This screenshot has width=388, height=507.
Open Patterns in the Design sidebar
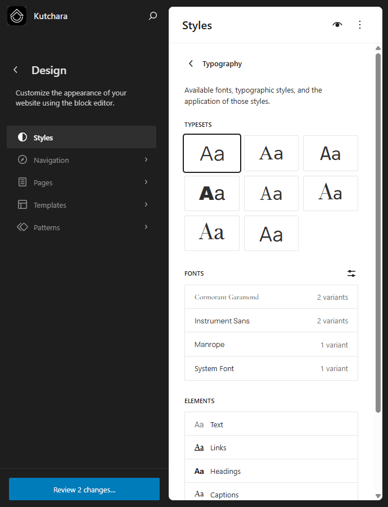click(x=82, y=227)
